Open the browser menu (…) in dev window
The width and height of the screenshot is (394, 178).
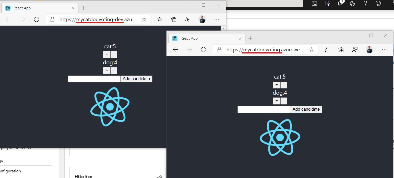217,19
